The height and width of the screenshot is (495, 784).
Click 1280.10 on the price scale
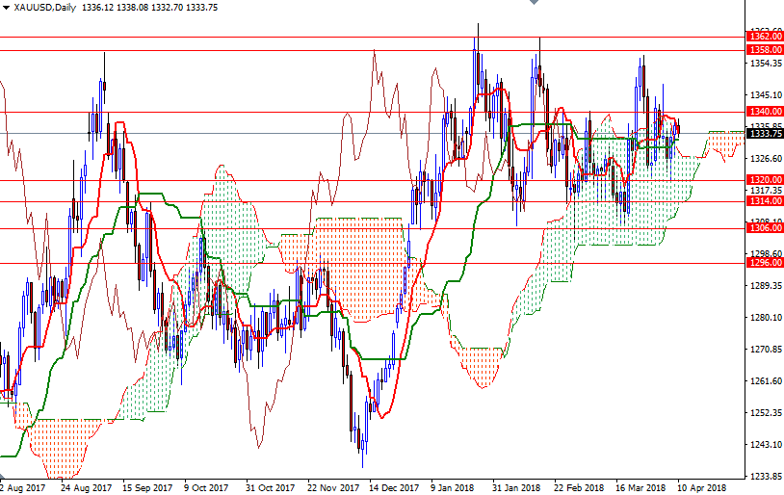(765, 318)
